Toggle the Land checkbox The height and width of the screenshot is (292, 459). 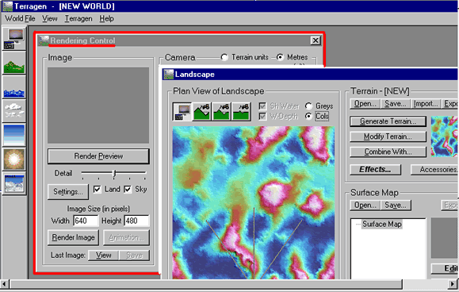(x=98, y=189)
